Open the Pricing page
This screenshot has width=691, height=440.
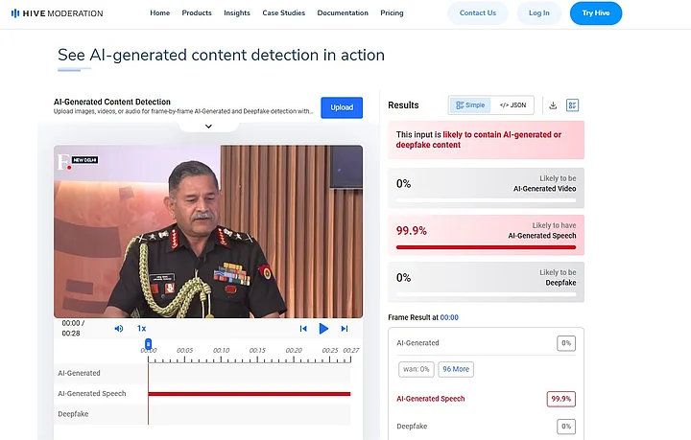click(392, 13)
